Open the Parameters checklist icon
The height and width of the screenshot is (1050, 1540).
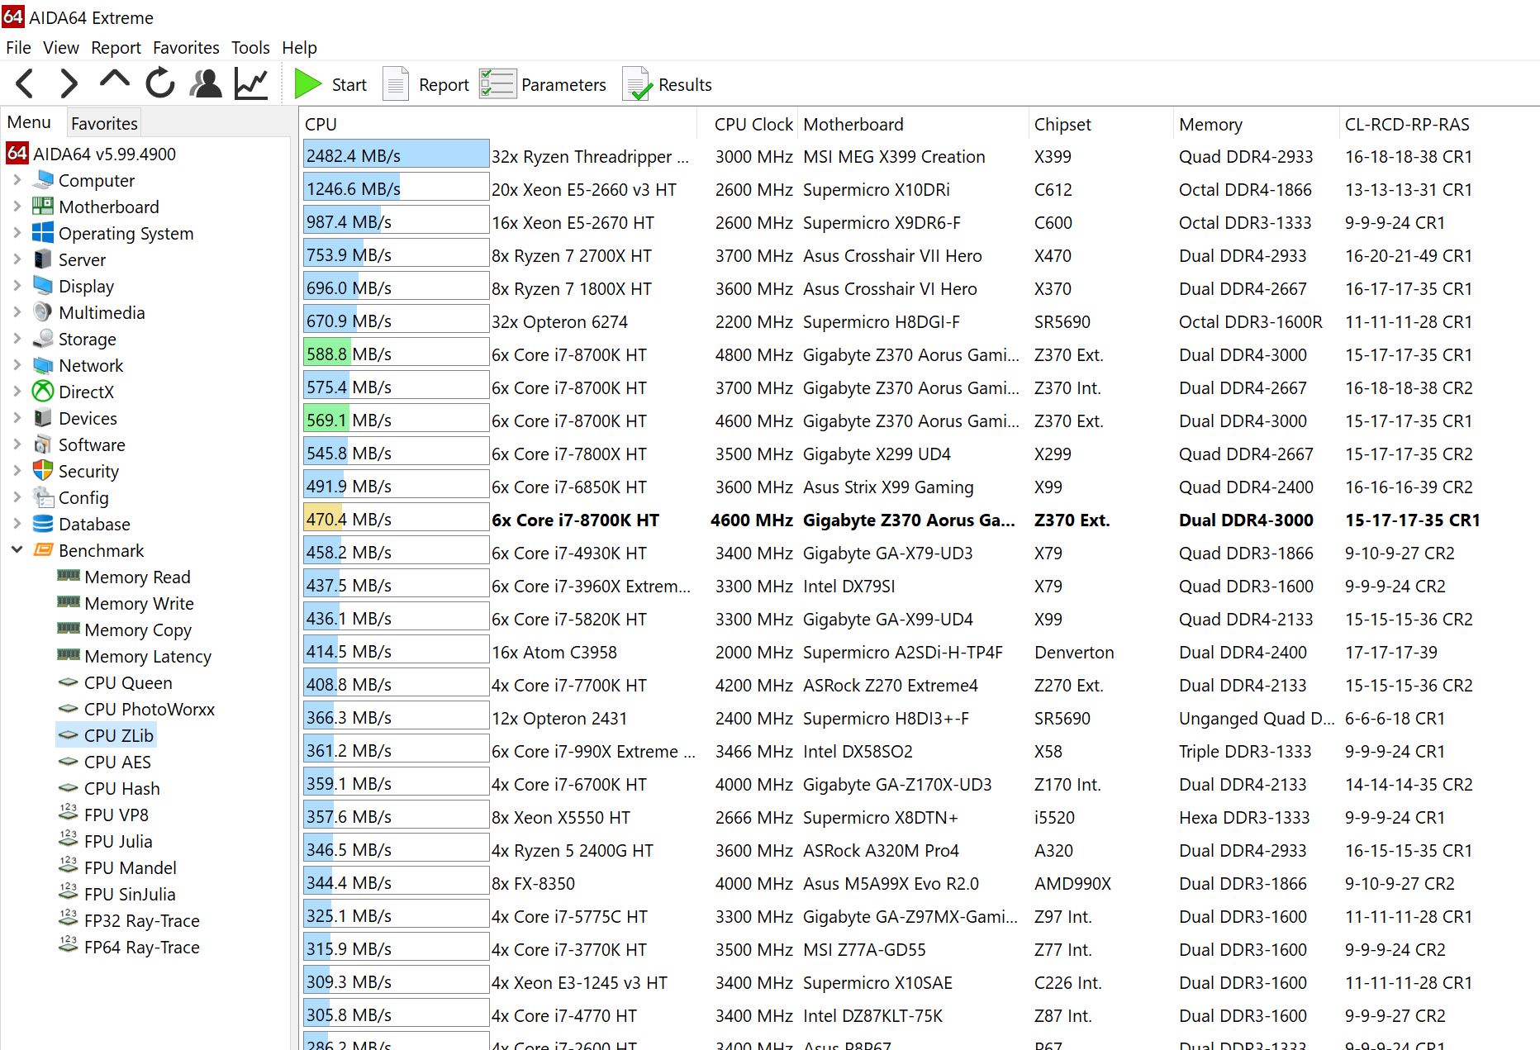tap(497, 84)
